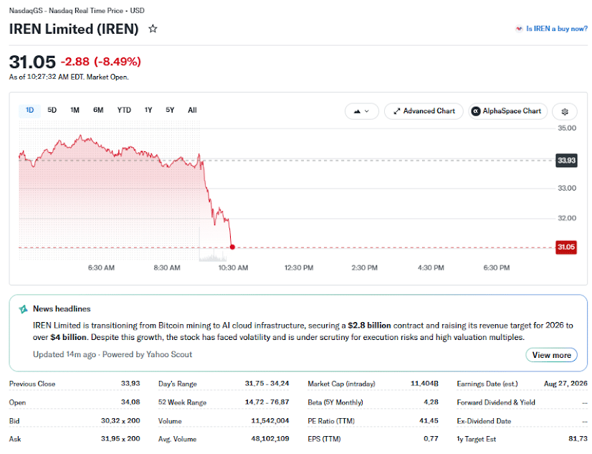Open the chart type dropdown

tap(362, 111)
